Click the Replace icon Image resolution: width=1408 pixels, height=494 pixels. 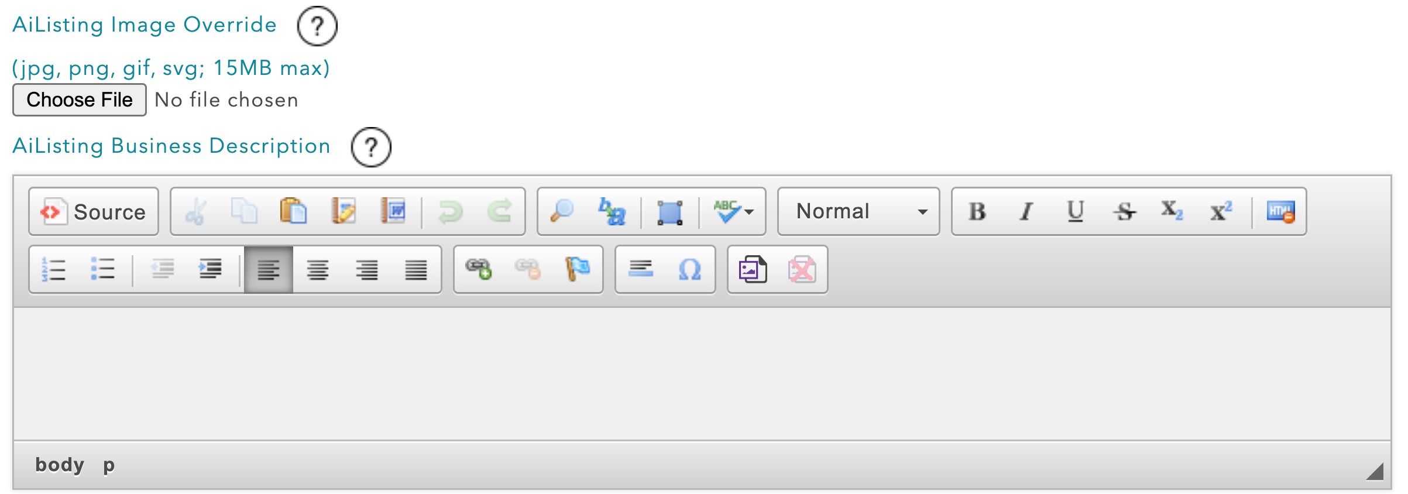click(x=612, y=211)
